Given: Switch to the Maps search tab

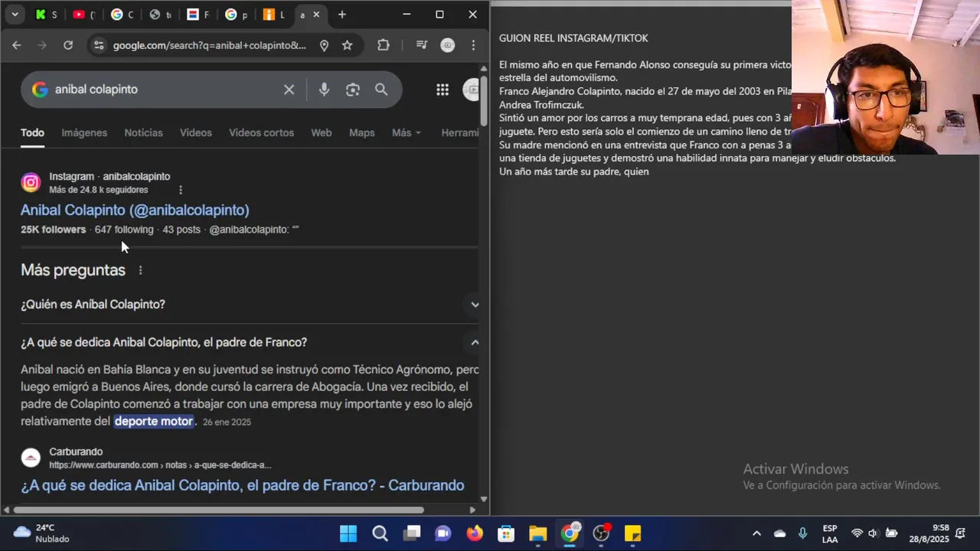Looking at the screenshot, I should click(x=361, y=132).
